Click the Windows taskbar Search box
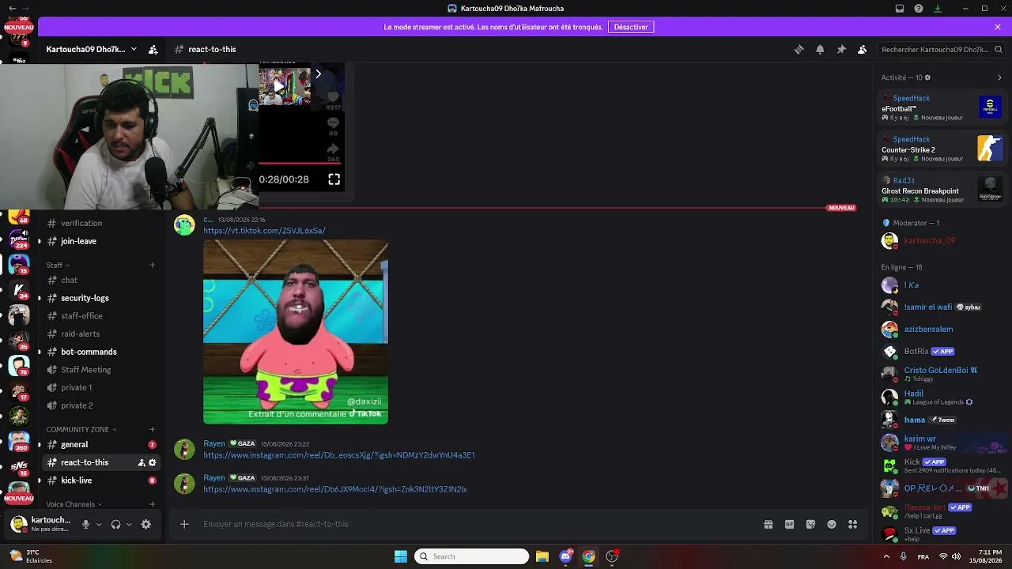The height and width of the screenshot is (569, 1012). (x=472, y=556)
